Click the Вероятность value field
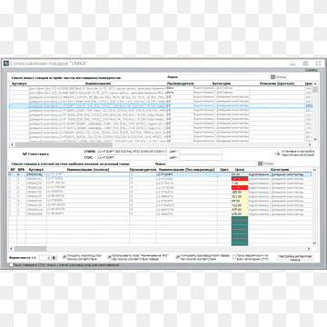Screen dimensions: 327x327 point(45,258)
